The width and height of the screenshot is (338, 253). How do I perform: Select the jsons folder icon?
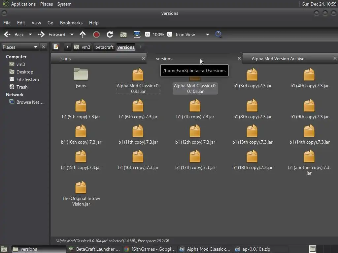click(81, 74)
